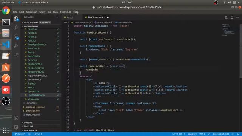Screen dimensions: 242x136
Task: Open the Help menu
Action: (76, 12)
